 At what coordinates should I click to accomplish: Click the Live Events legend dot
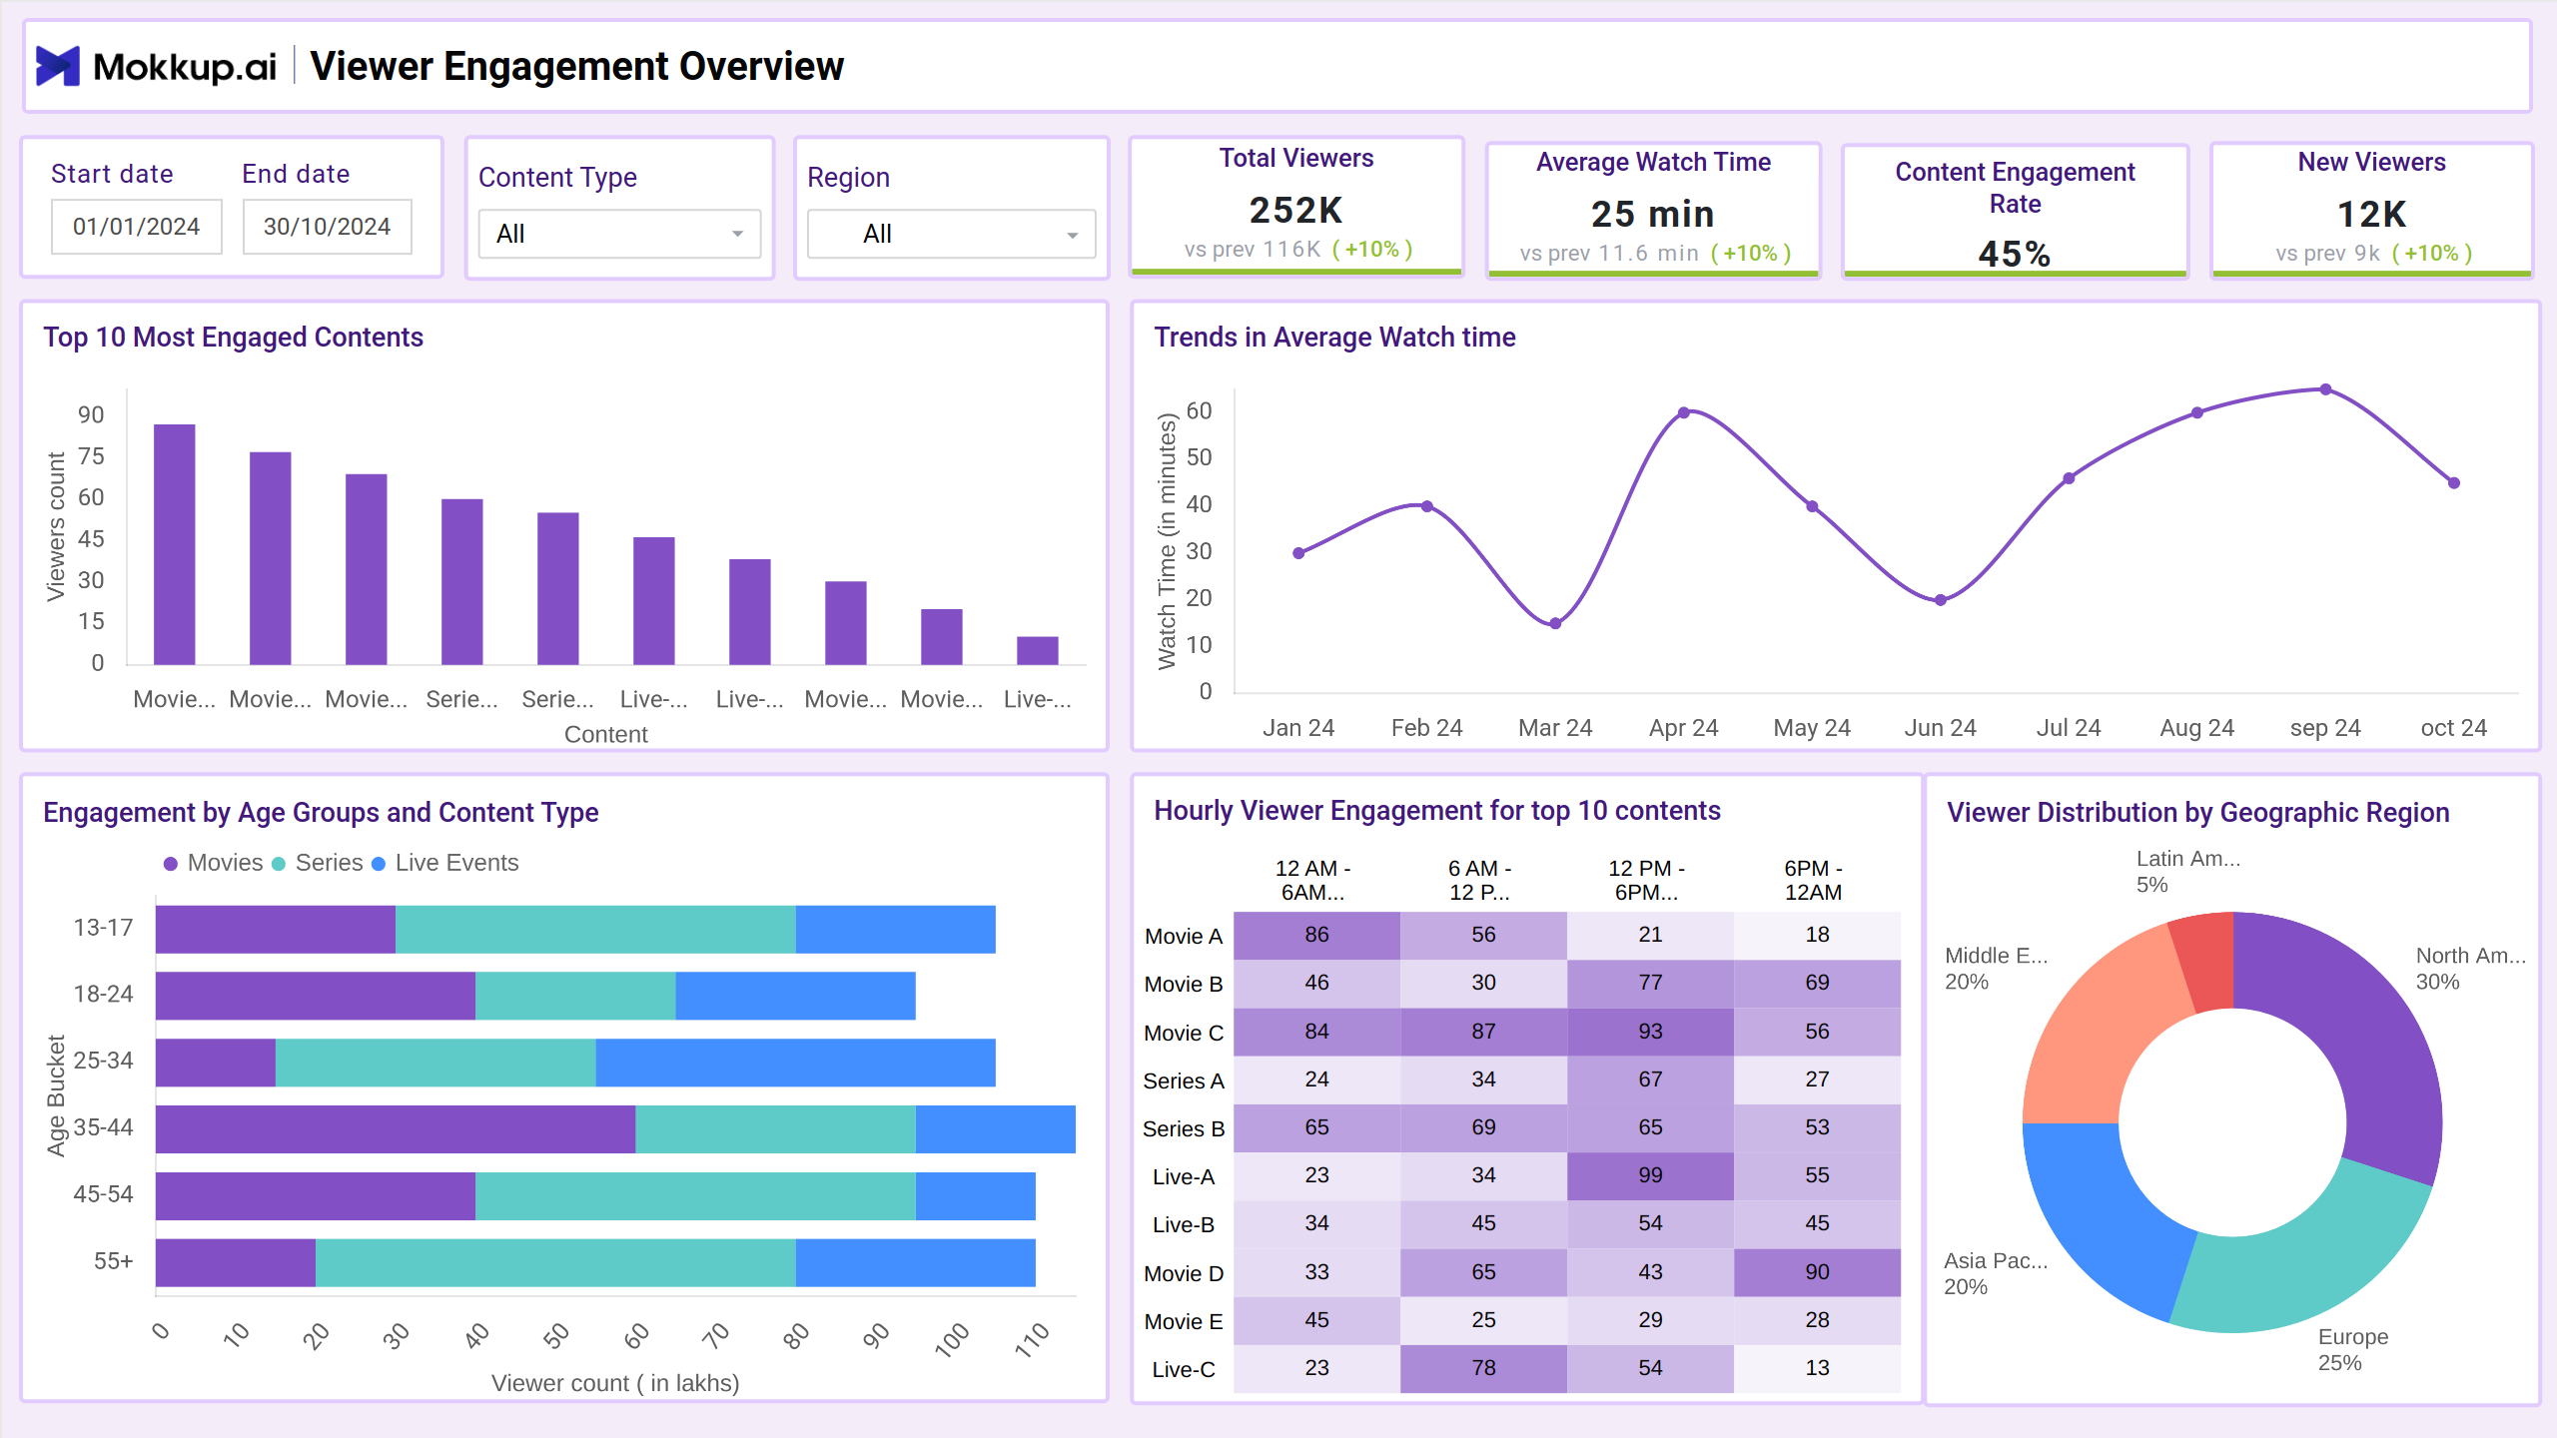(x=379, y=864)
